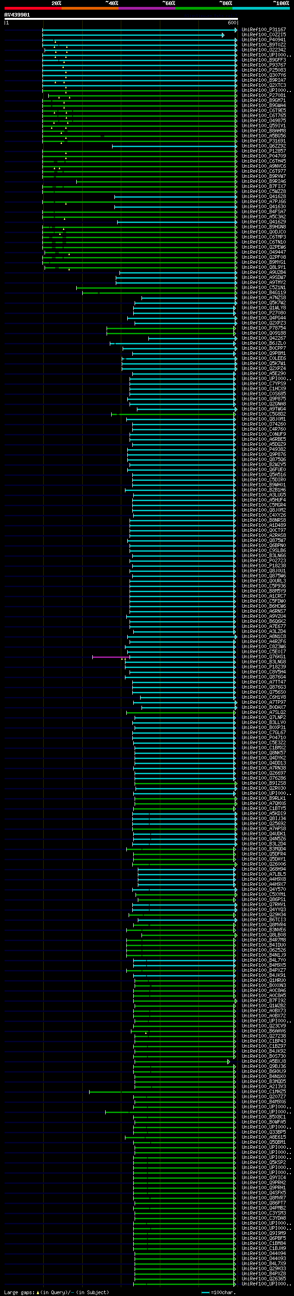294x1296 pixels.
Task: Select the UniRef100_B3LNG8 label
Action: pyautogui.click(x=263, y=662)
